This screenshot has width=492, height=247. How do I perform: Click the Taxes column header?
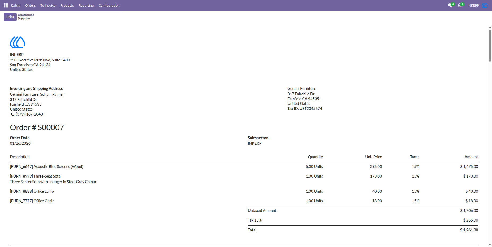point(415,157)
